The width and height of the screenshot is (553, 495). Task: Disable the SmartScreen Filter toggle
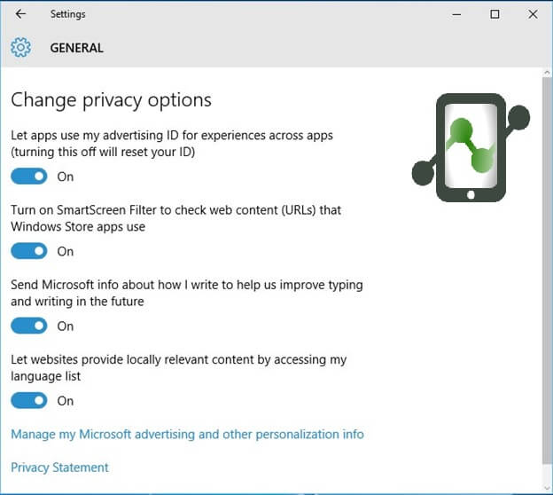(29, 251)
